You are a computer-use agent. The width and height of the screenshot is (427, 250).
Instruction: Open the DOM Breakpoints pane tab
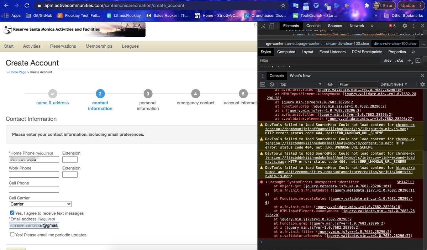pyautogui.click(x=367, y=52)
